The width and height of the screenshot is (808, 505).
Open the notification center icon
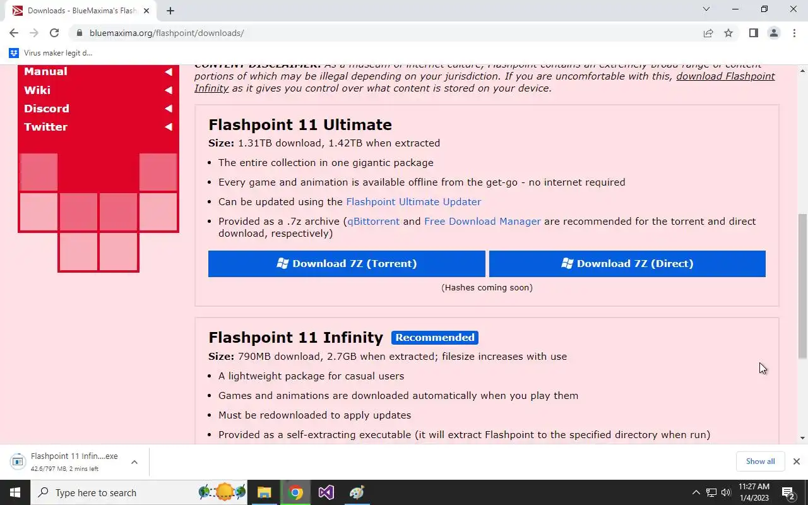(788, 492)
